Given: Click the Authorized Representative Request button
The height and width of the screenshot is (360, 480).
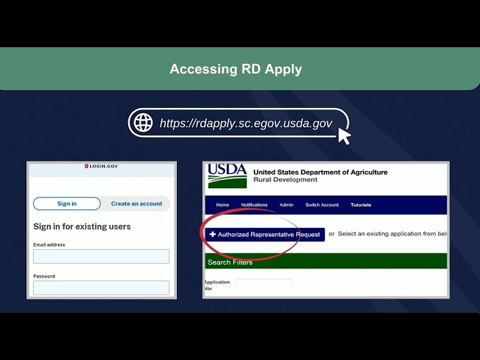Looking at the screenshot, I should point(265,235).
